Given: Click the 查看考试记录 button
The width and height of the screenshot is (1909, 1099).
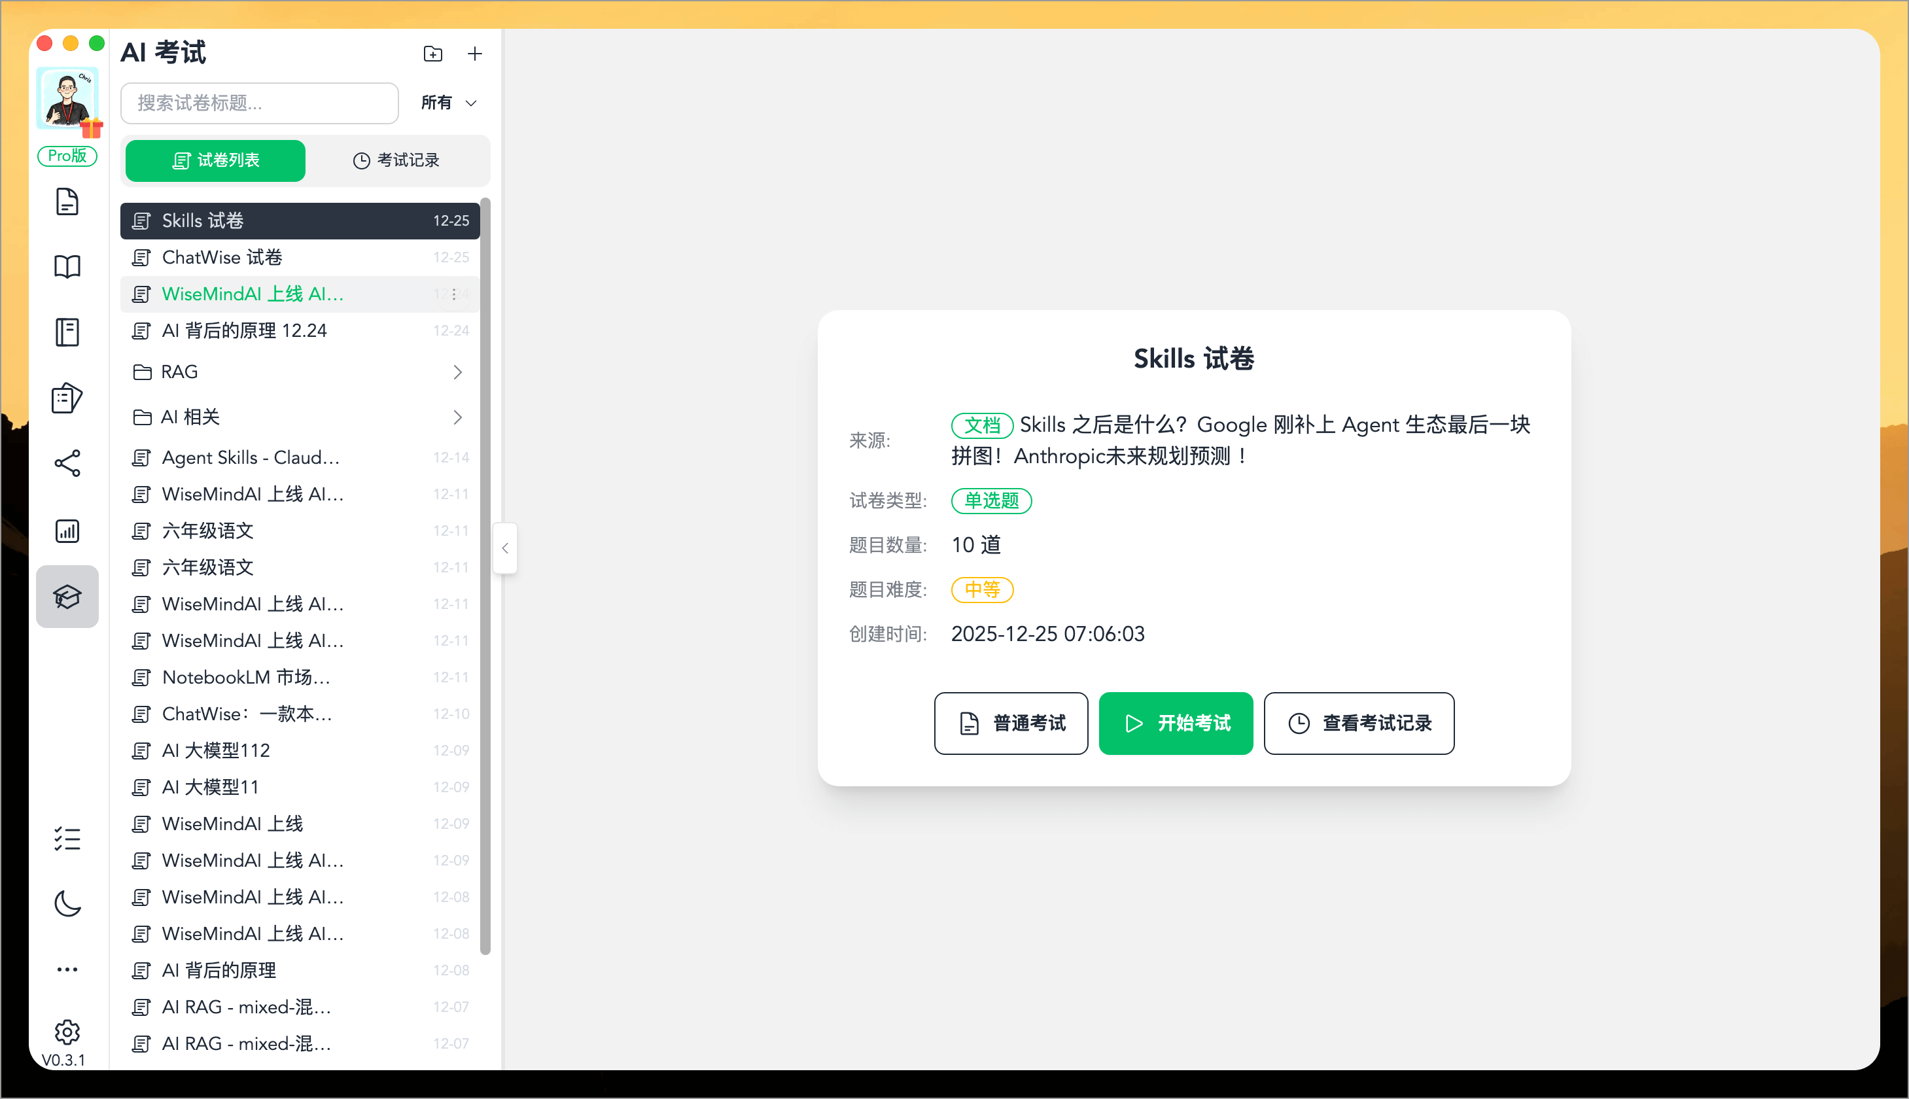Looking at the screenshot, I should pos(1359,723).
